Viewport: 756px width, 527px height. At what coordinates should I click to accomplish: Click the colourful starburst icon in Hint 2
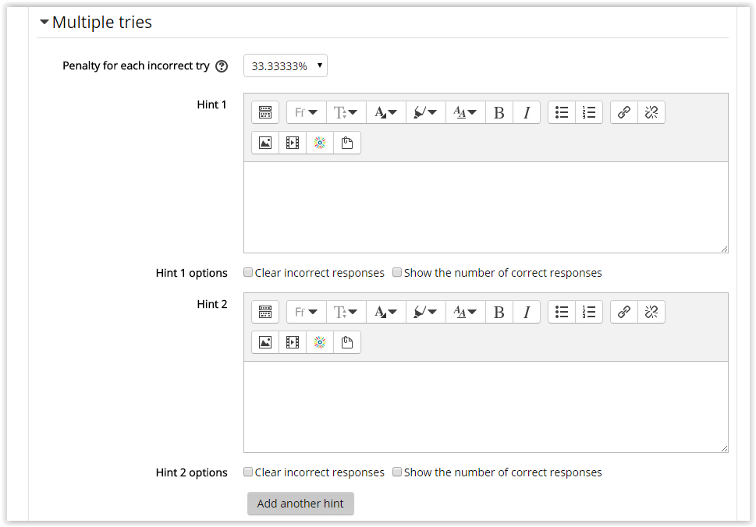coord(320,342)
